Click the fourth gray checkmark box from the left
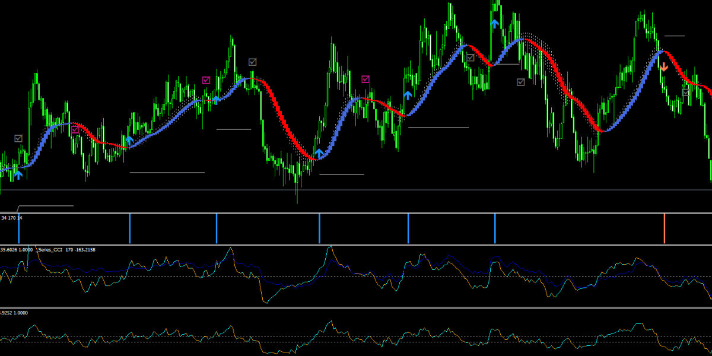The image size is (712, 356). pyautogui.click(x=521, y=82)
